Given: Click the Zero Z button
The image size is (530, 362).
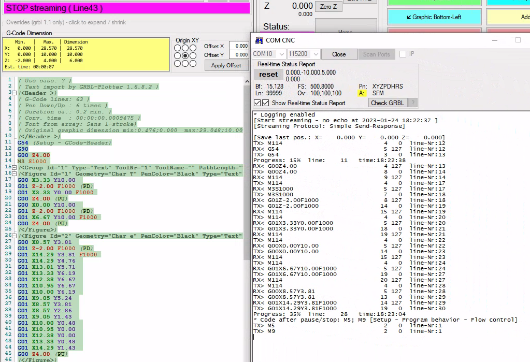Looking at the screenshot, I should pos(328,7).
